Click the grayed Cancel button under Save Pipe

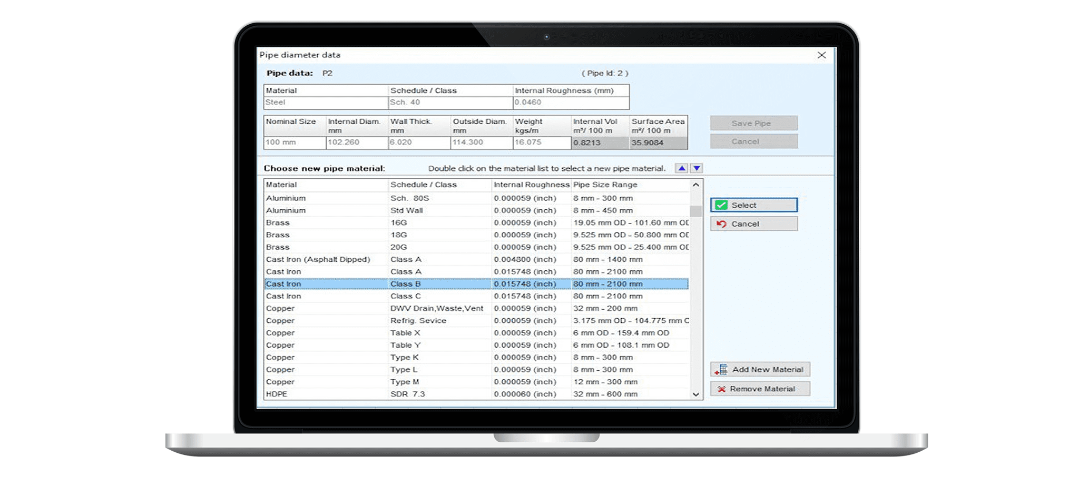pos(753,141)
